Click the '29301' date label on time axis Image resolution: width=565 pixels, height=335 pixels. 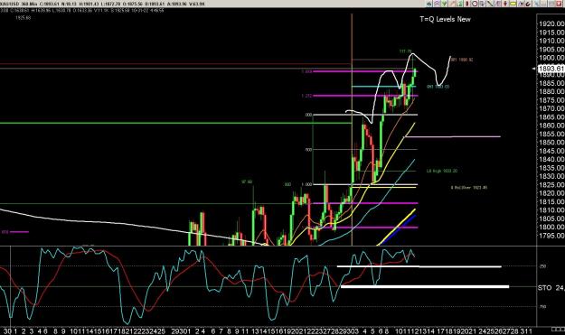[x=180, y=330]
